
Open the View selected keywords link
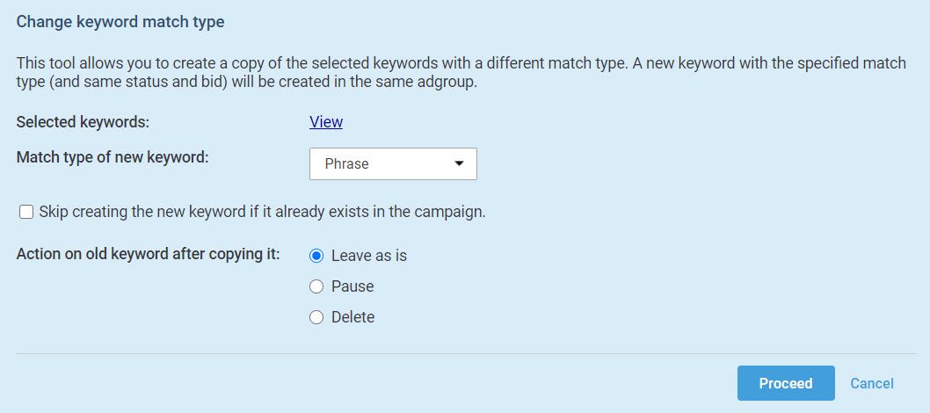(x=326, y=122)
